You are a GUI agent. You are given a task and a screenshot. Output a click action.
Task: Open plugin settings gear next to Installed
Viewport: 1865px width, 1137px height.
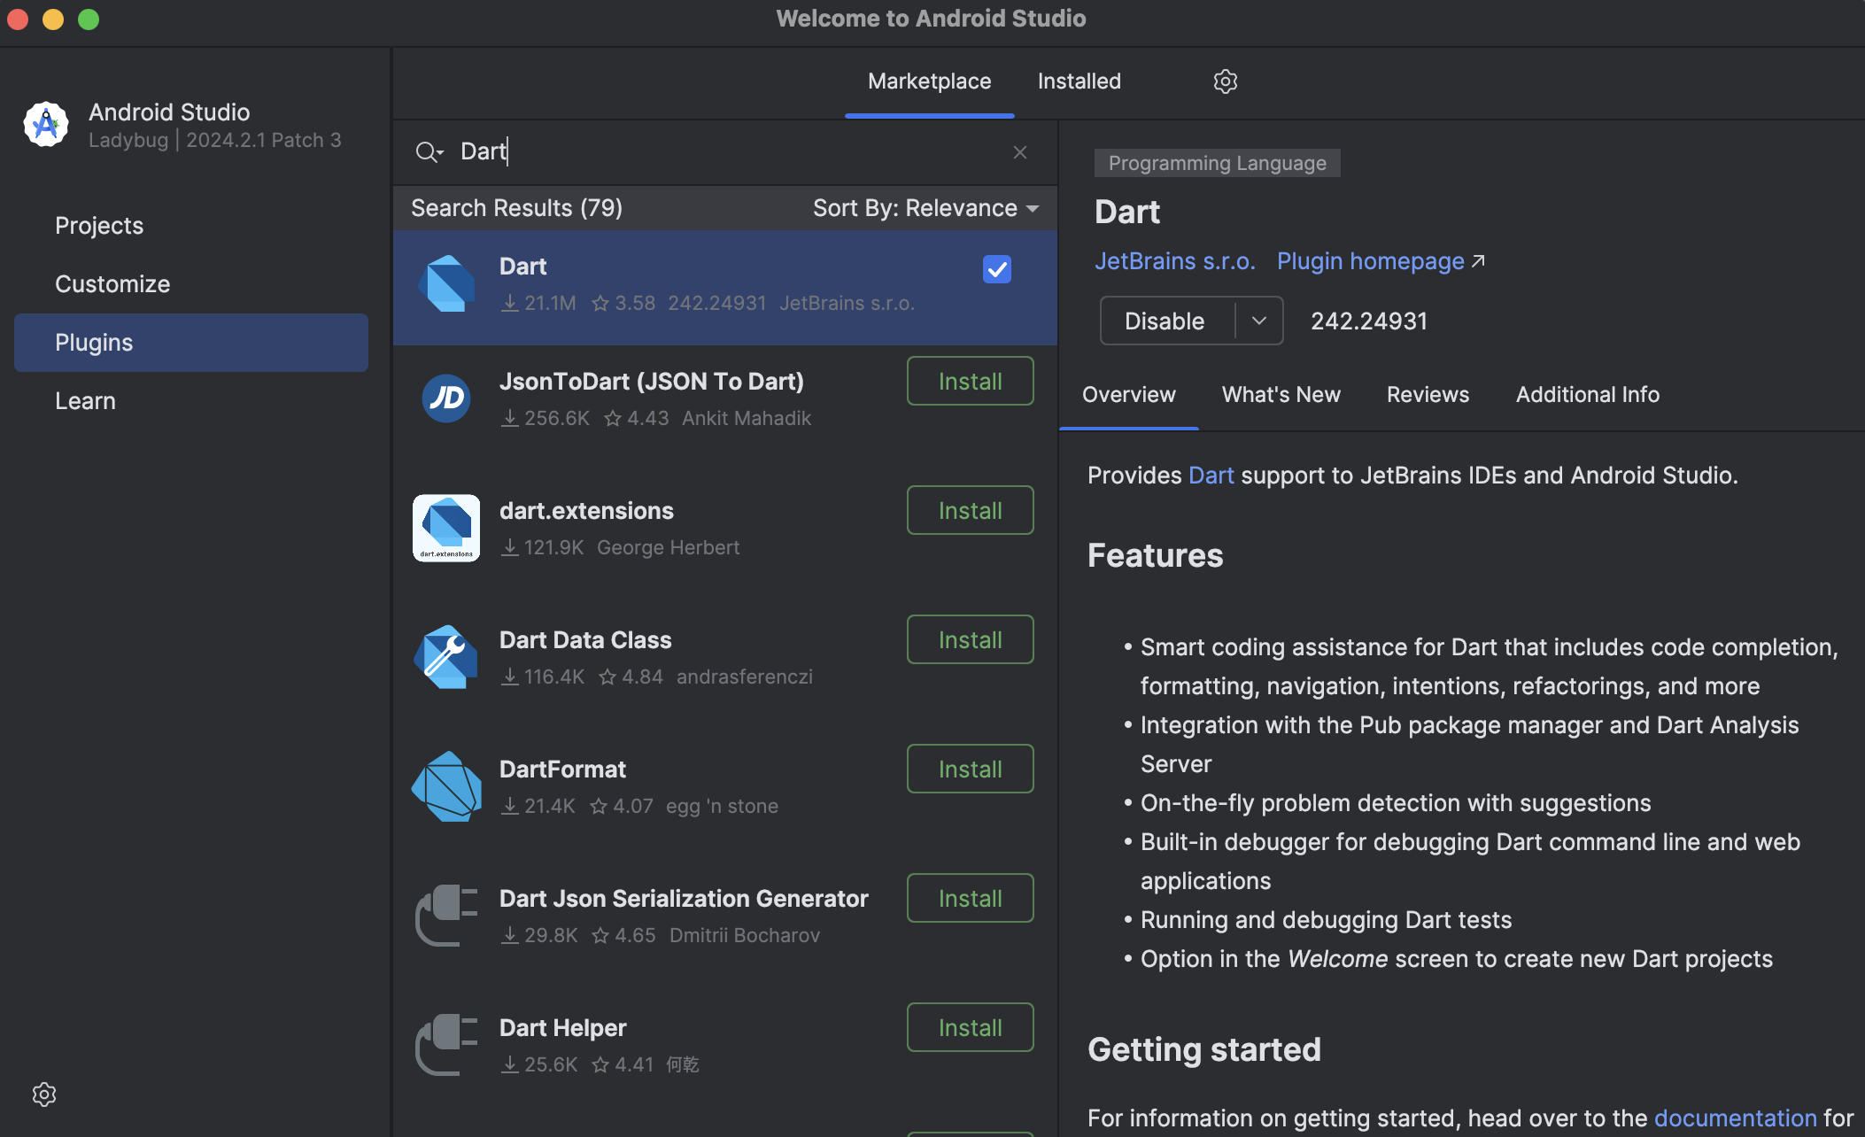[x=1225, y=81]
